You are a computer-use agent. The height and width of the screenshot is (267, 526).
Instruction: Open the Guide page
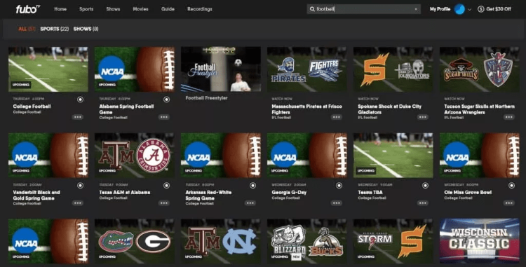pos(168,9)
